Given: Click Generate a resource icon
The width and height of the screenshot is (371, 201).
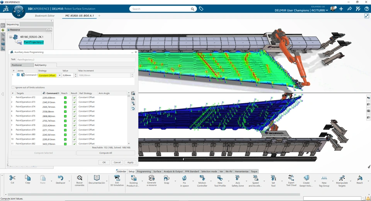Looking at the screenshot, I should [x=151, y=178].
